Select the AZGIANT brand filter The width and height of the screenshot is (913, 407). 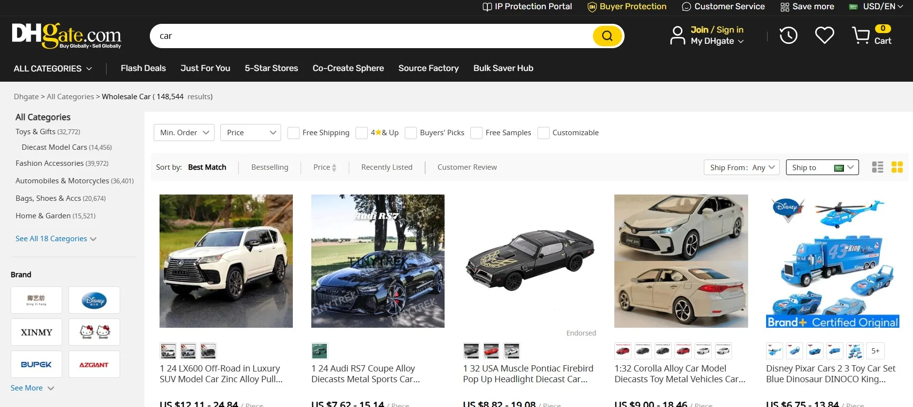click(x=94, y=364)
